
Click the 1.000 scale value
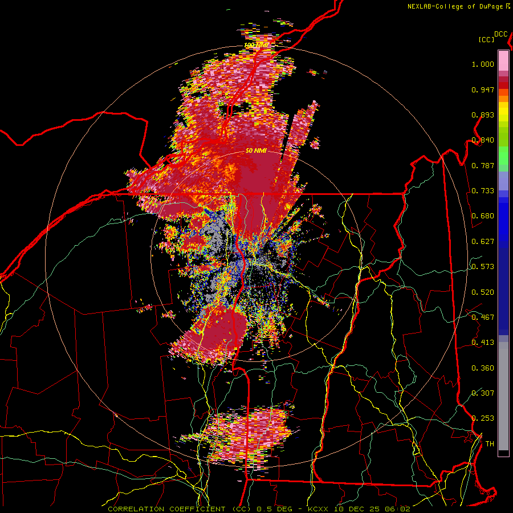coord(483,64)
